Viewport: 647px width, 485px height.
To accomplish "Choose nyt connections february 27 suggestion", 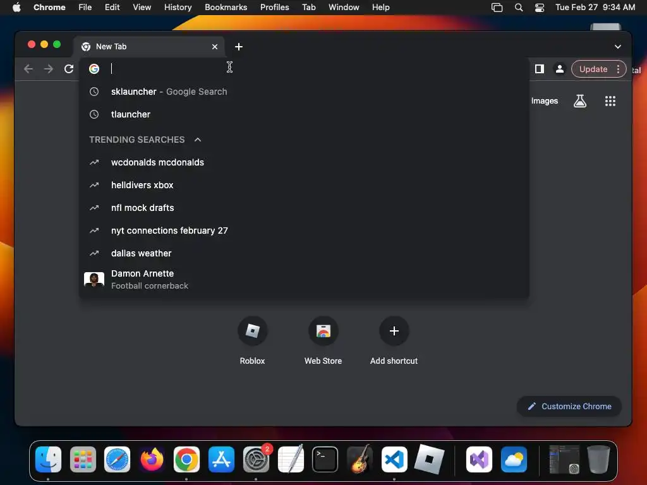I will (x=304, y=231).
